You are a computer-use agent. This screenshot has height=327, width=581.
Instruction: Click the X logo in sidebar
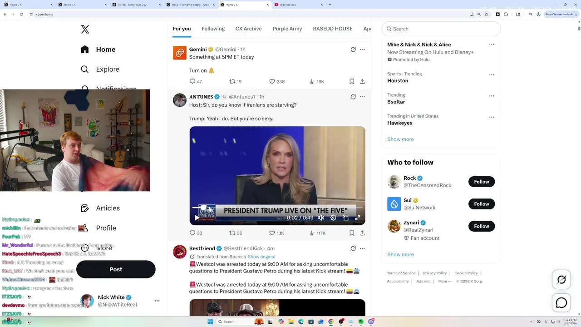click(85, 30)
